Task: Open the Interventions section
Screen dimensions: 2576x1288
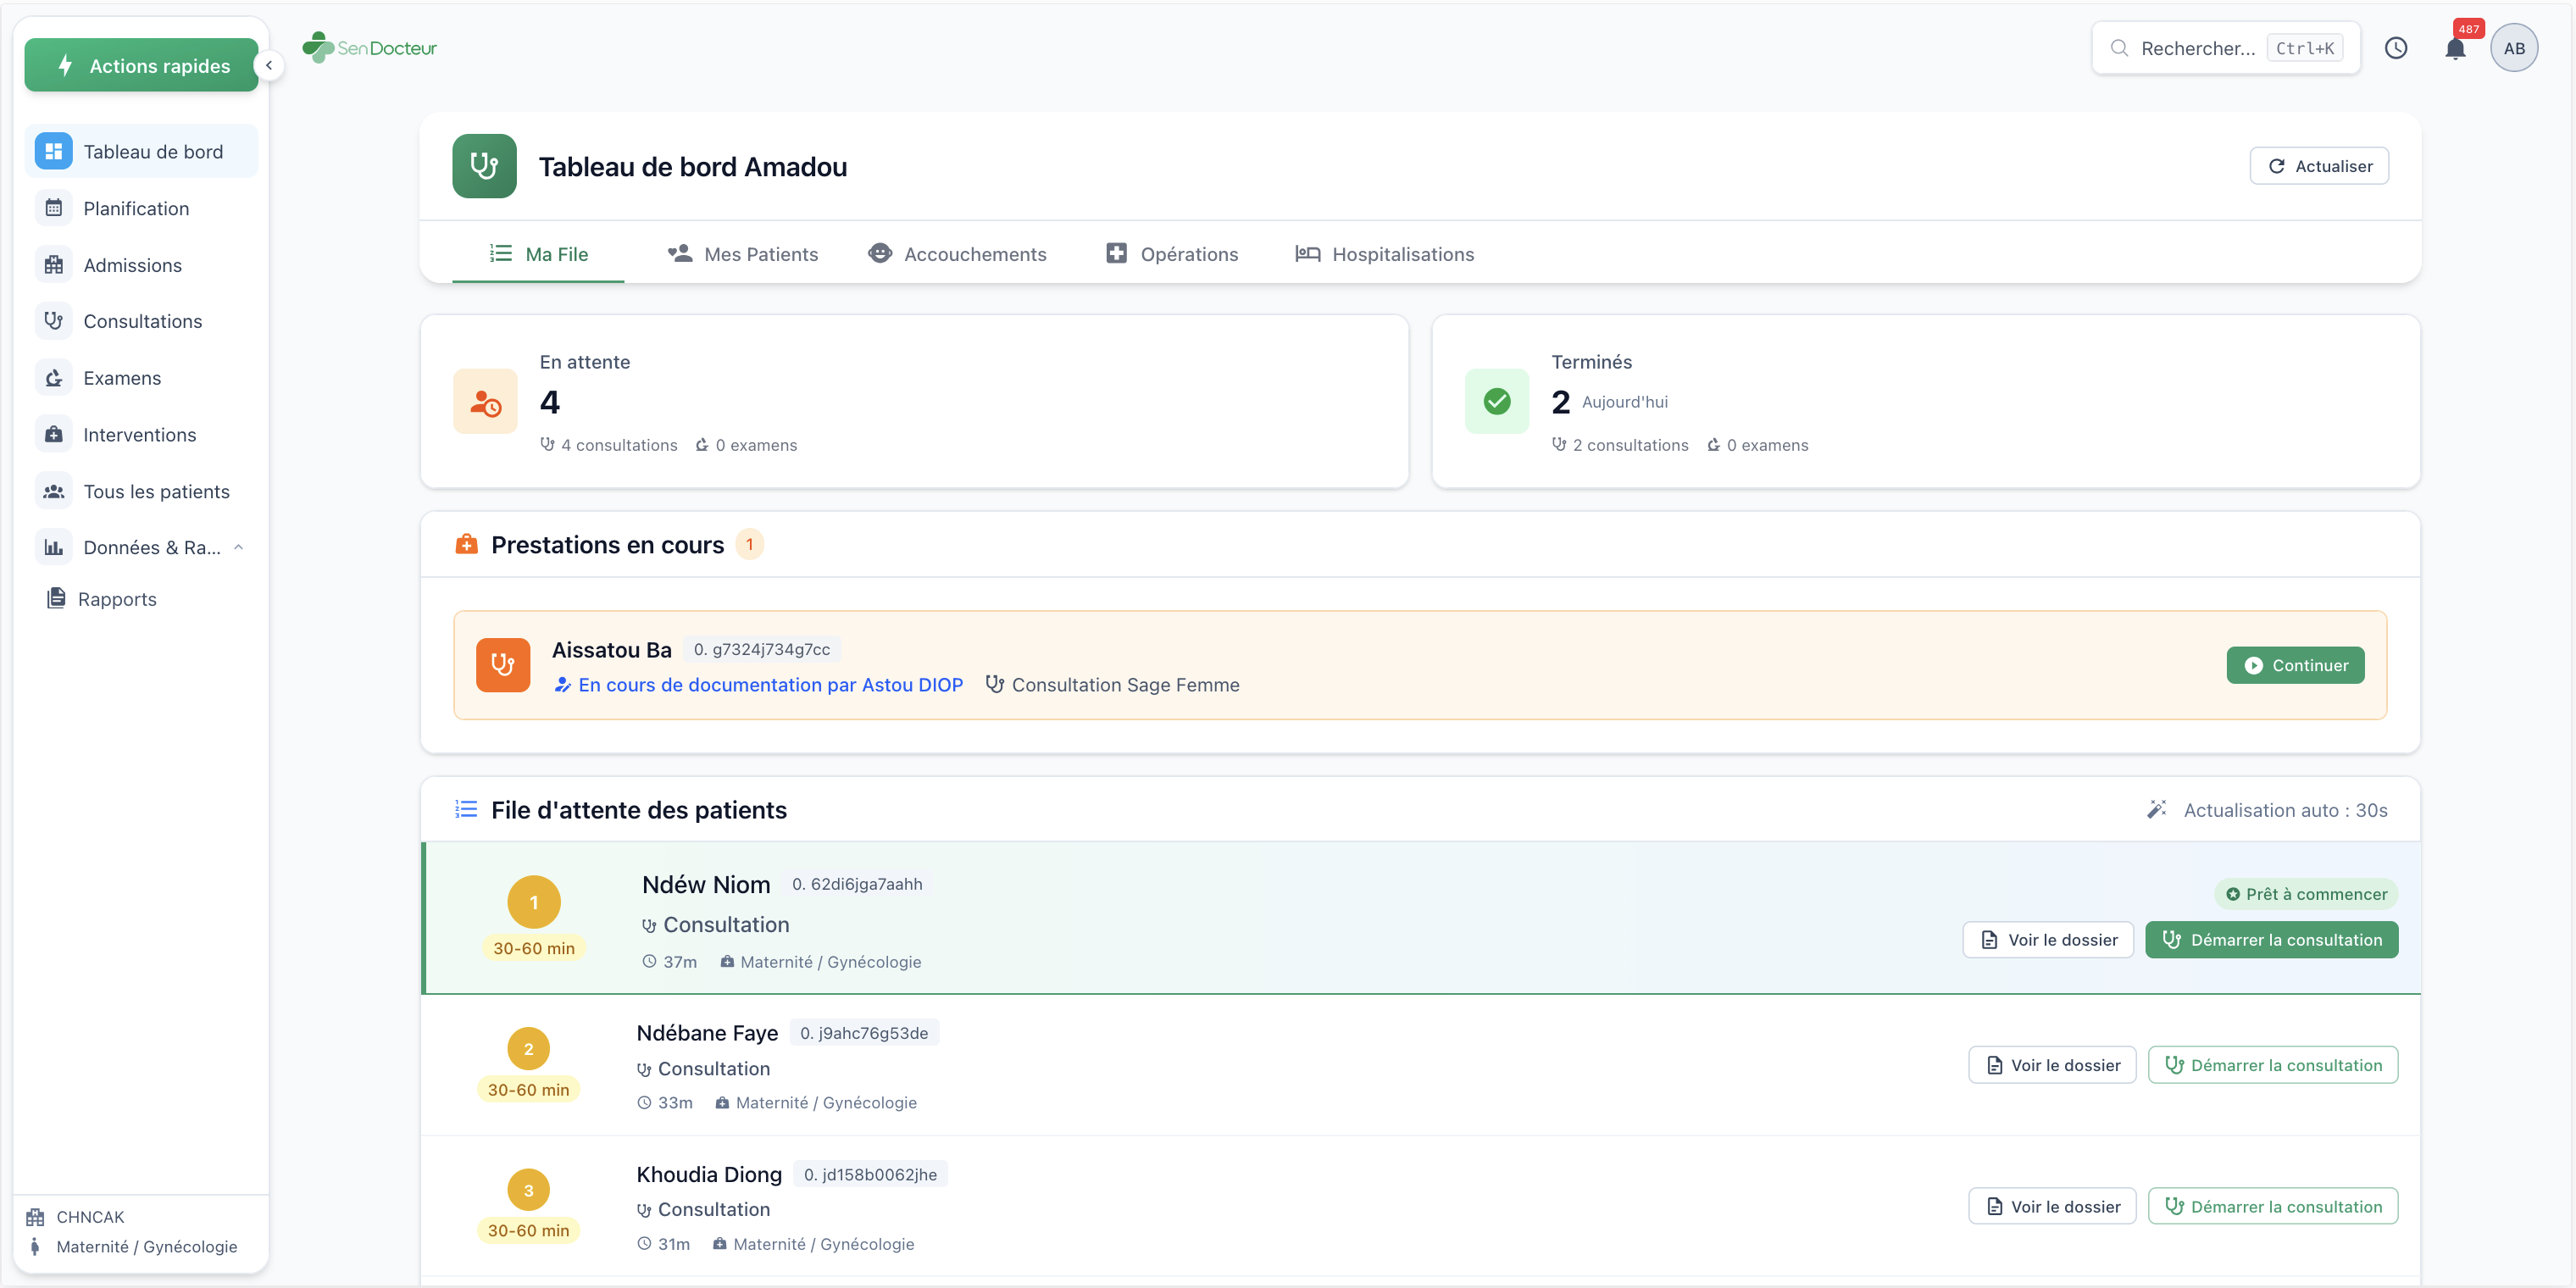Action: (x=139, y=434)
